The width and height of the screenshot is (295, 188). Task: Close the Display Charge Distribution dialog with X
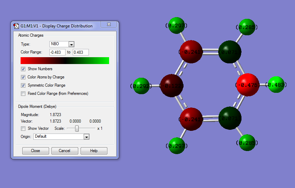(108, 25)
